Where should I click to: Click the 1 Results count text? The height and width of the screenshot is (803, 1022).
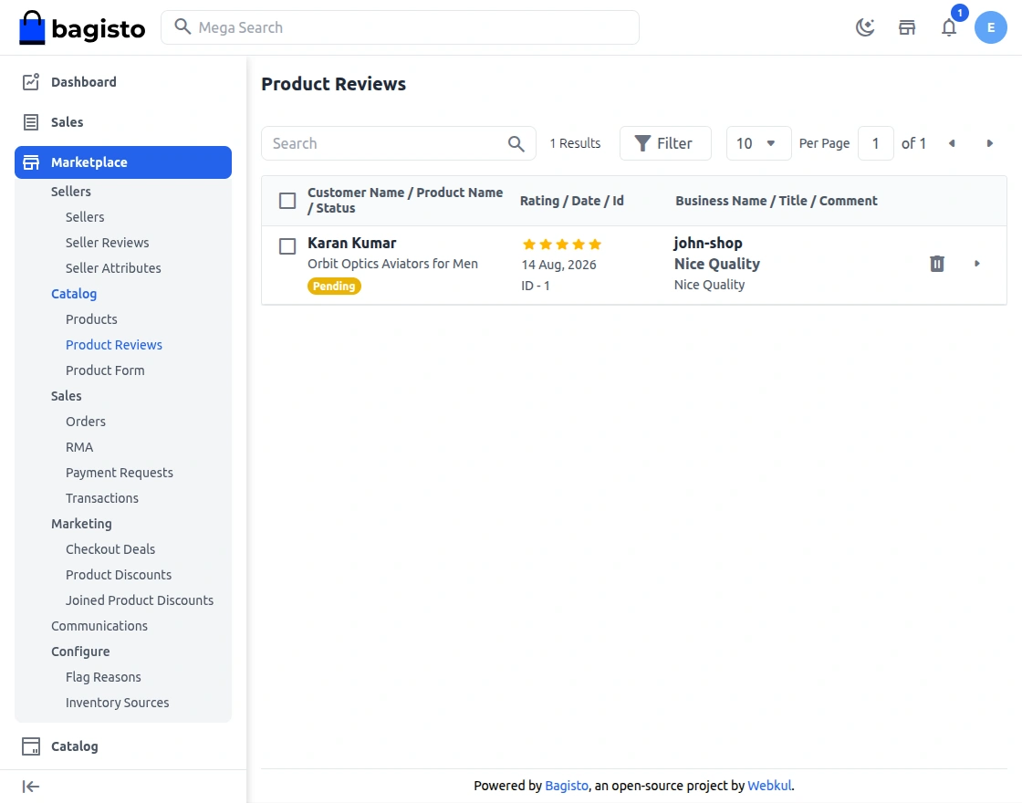[x=575, y=143]
